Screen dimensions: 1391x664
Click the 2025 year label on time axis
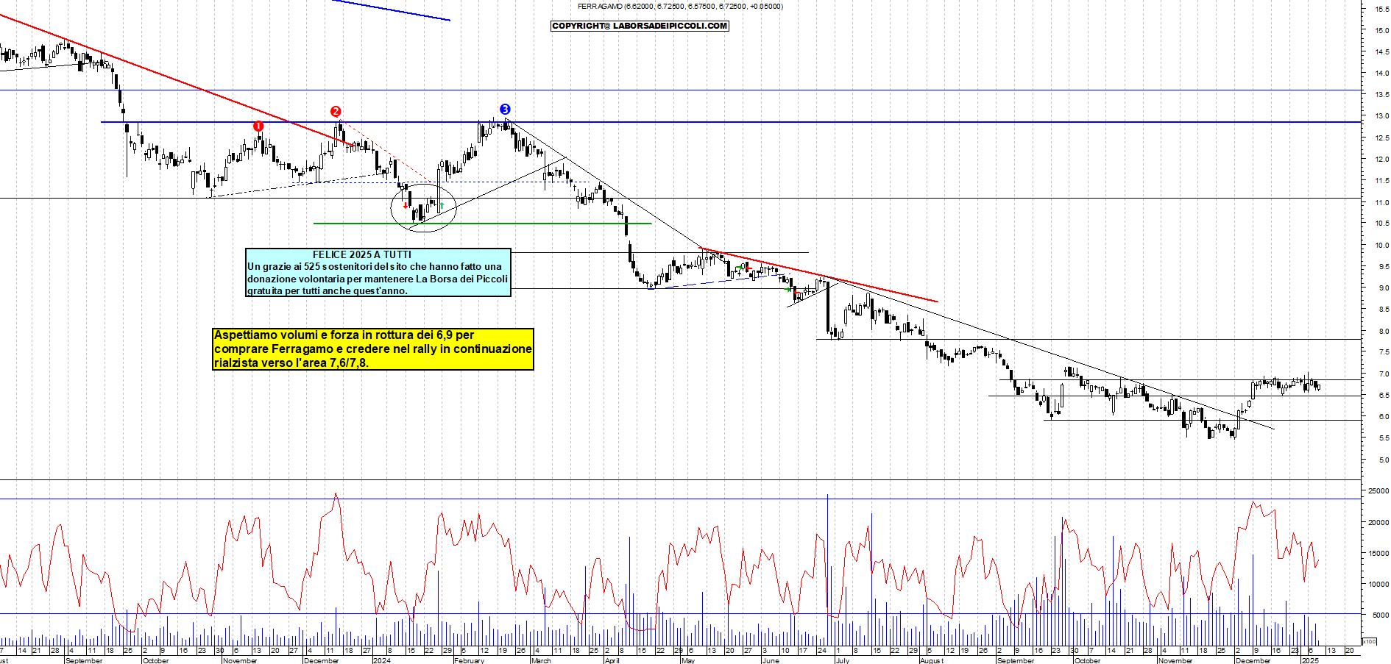(1310, 660)
